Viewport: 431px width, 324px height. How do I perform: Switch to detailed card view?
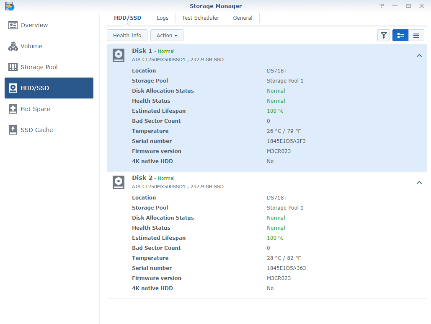[x=400, y=35]
